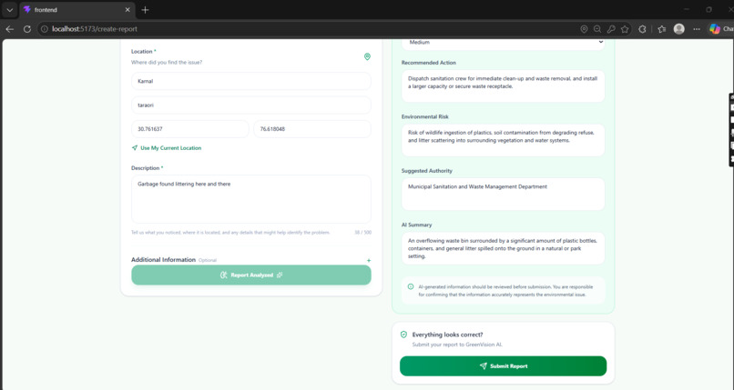
Task: Click the Submit Report button
Action: pyautogui.click(x=503, y=366)
